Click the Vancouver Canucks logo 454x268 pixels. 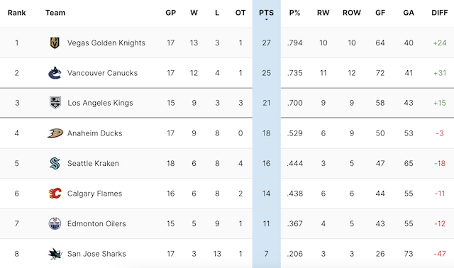tap(55, 73)
